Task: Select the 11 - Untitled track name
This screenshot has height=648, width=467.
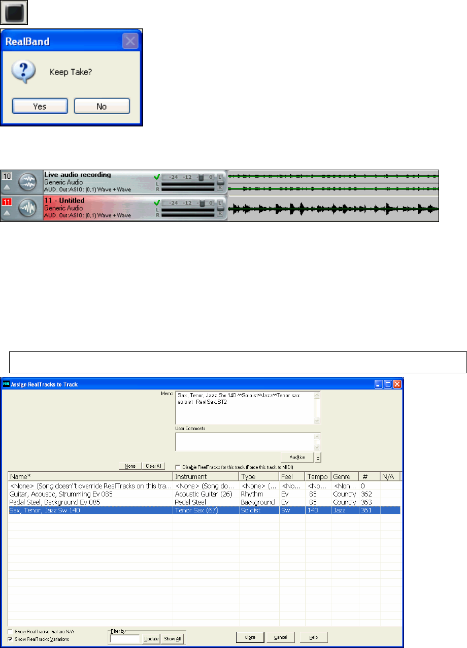Action: [64, 201]
